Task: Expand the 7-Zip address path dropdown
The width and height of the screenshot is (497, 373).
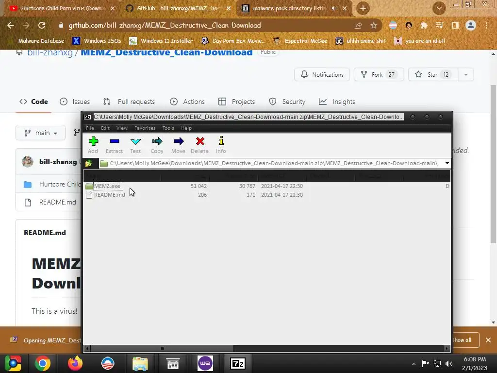Action: point(447,163)
